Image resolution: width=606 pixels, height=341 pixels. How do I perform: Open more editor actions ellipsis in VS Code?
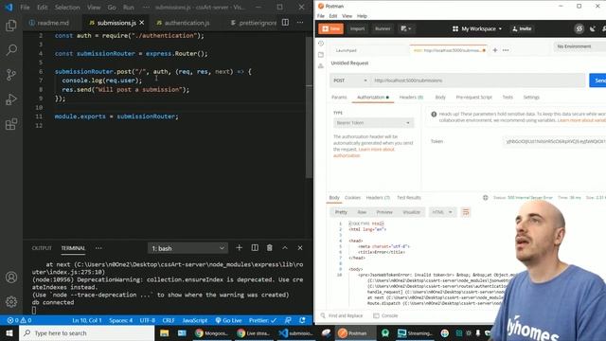tap(300, 23)
